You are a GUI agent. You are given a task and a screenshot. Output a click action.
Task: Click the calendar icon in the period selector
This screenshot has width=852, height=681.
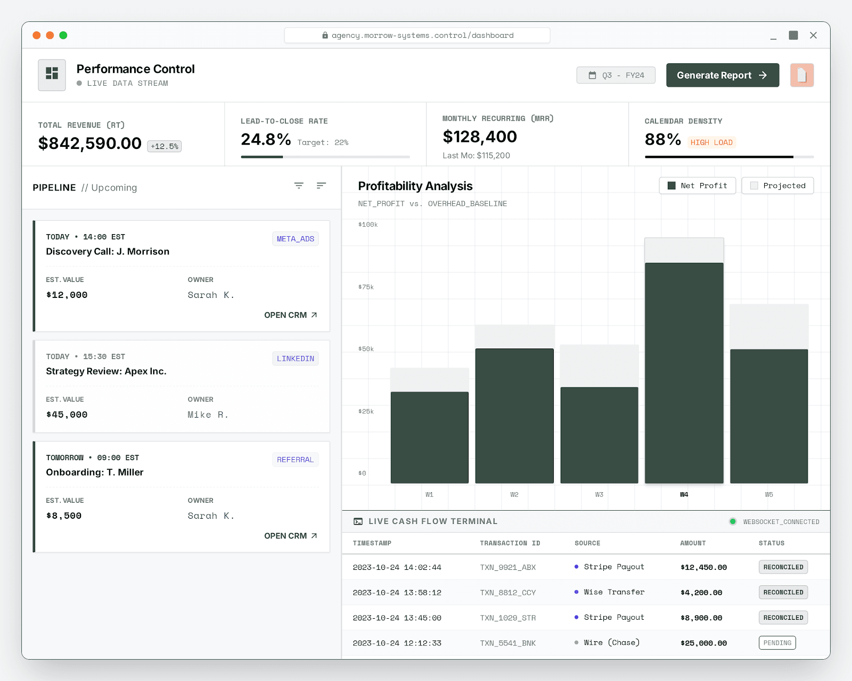point(593,75)
